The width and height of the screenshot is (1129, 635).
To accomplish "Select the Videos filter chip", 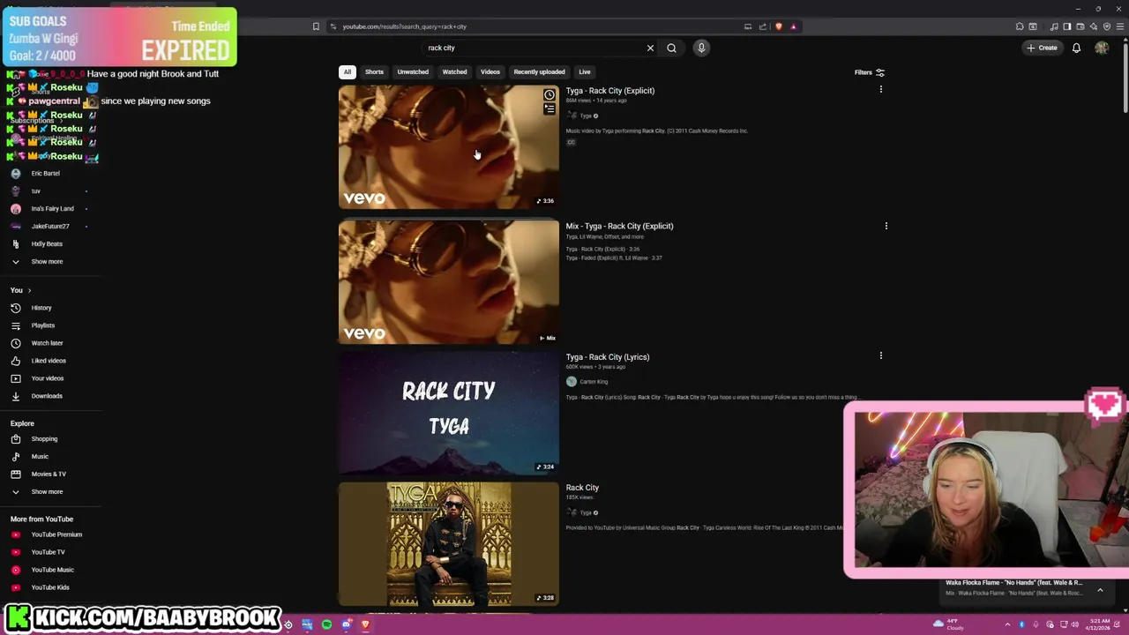I will 490,71.
